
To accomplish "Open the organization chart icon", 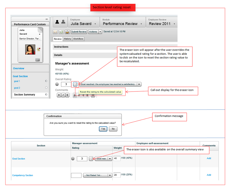I will (x=63, y=22).
